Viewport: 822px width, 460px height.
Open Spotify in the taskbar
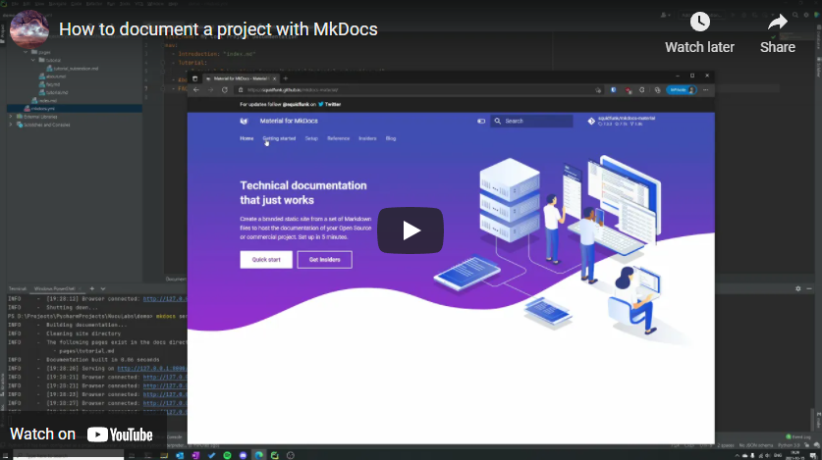pos(228,455)
